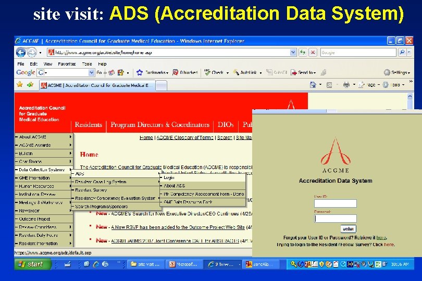Image resolution: width=422 pixels, height=281 pixels.
Task: Open the recent pages dropdown beside Forward
Action: tap(40, 53)
